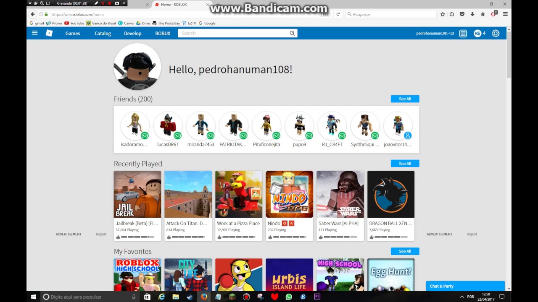Click the Bandicam pencil draw icon
Image resolution: width=538 pixels, height=302 pixels.
tap(96, 3)
